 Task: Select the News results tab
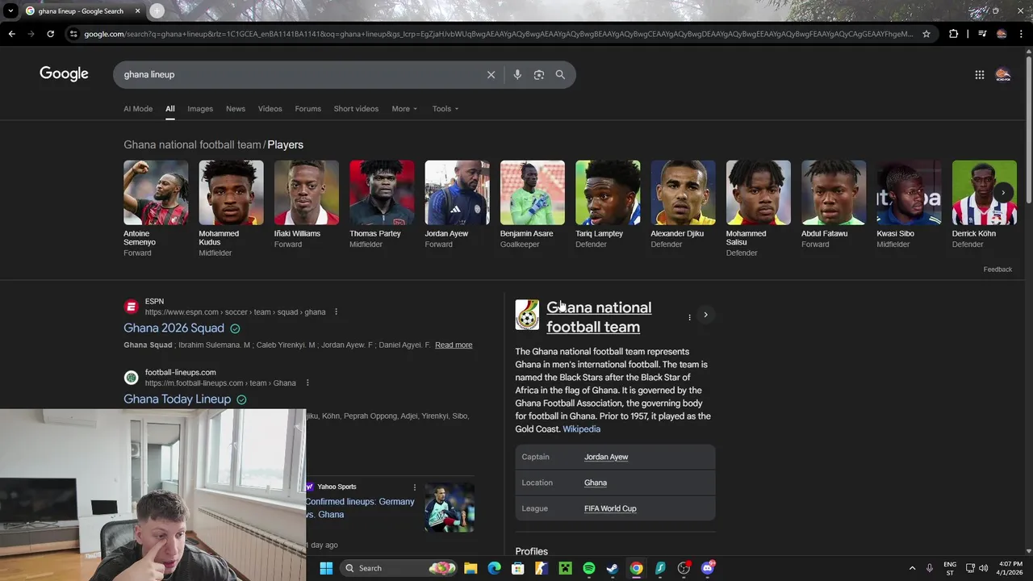pos(236,109)
